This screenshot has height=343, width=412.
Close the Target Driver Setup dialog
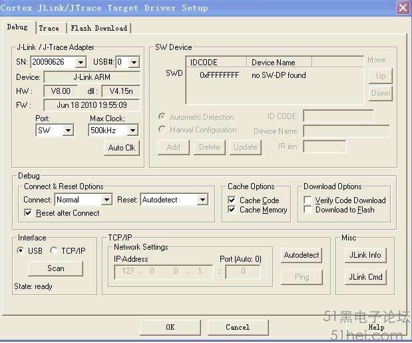(403, 7)
